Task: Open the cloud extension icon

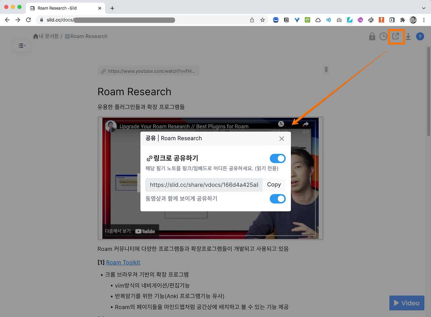Action: pos(318,20)
